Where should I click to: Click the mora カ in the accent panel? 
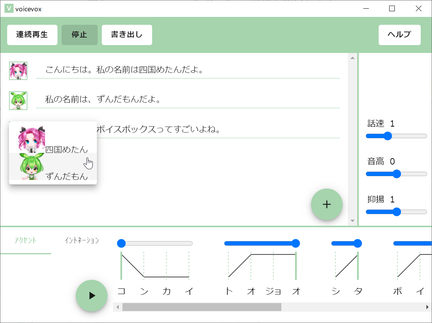pyautogui.click(x=166, y=291)
